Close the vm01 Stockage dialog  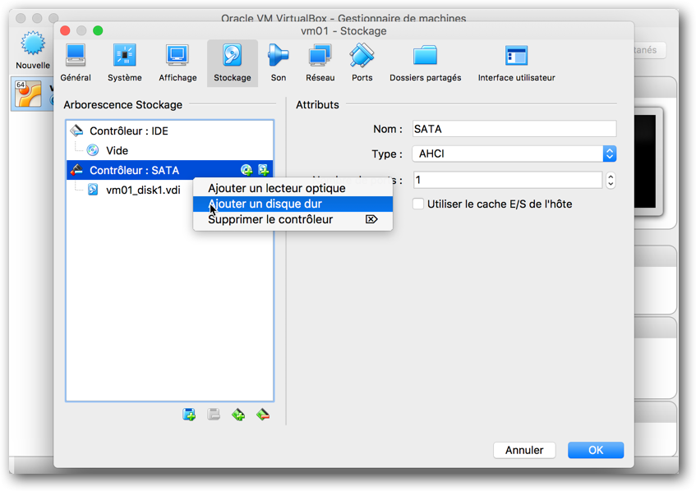[x=65, y=30]
